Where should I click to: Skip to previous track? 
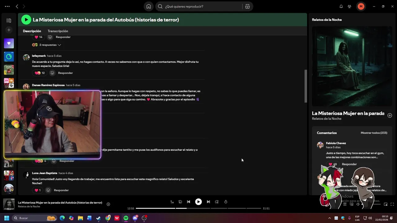click(188, 202)
